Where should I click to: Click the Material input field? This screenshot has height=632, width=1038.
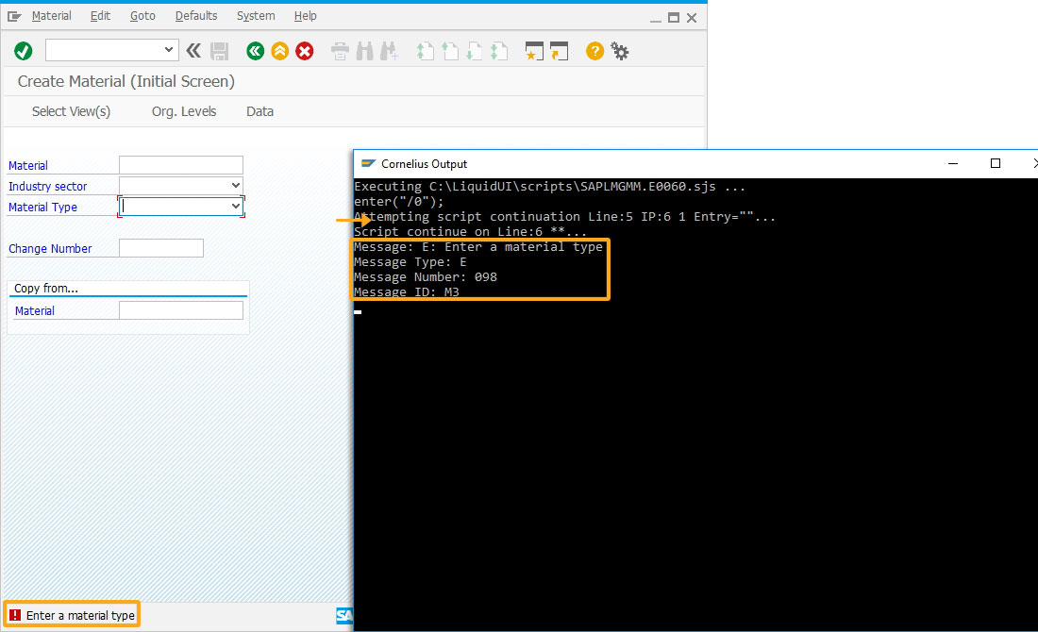181,165
